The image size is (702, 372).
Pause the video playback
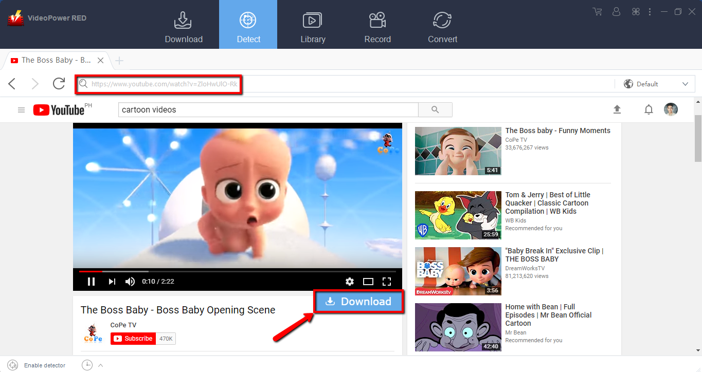pyautogui.click(x=92, y=281)
